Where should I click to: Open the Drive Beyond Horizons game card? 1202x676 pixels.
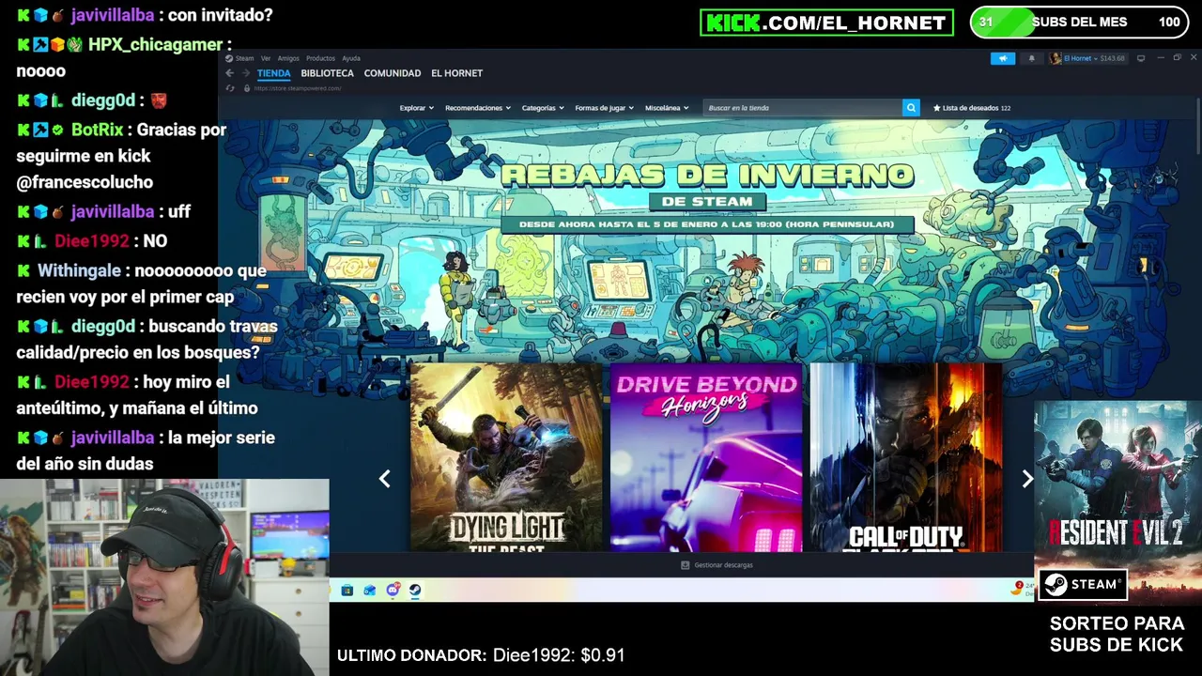coord(706,457)
